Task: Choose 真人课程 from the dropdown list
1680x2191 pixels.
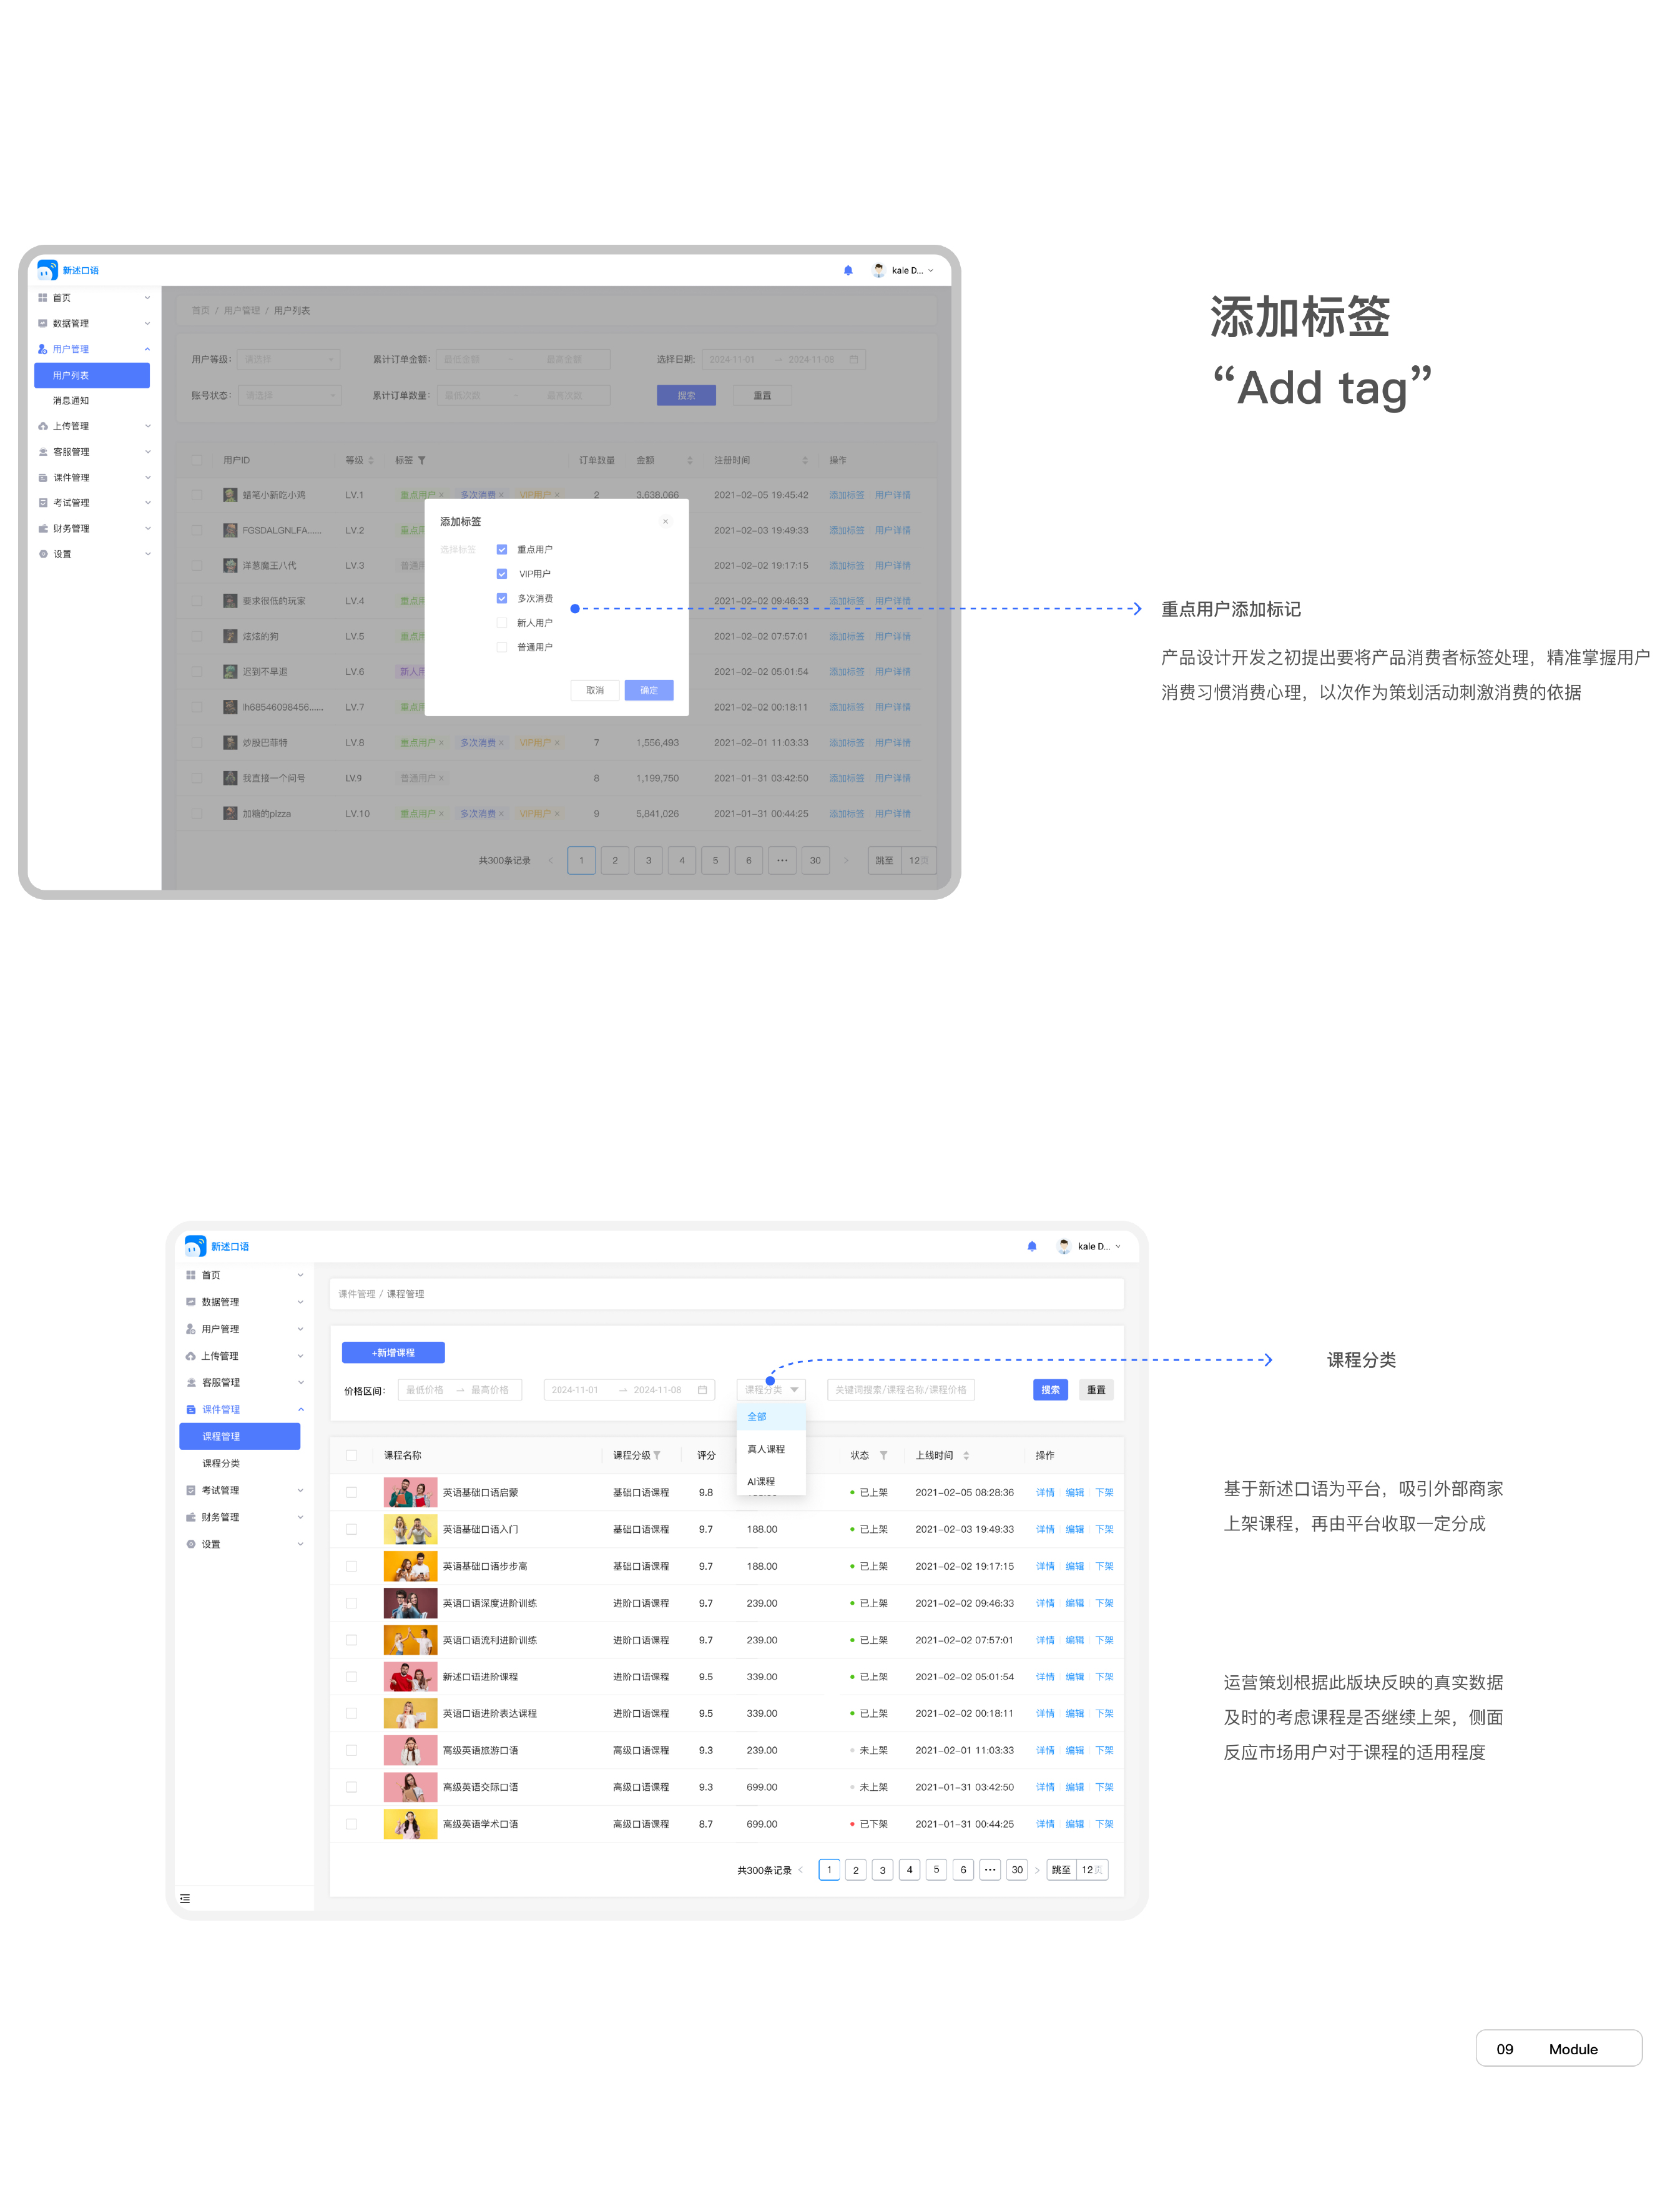Action: 767,1449
